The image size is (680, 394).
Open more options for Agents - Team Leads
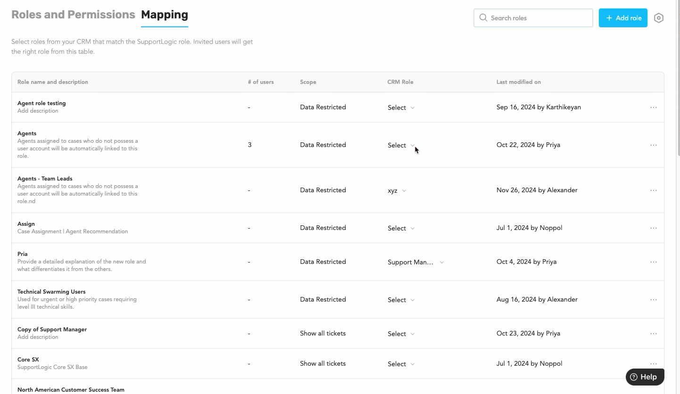tap(653, 190)
